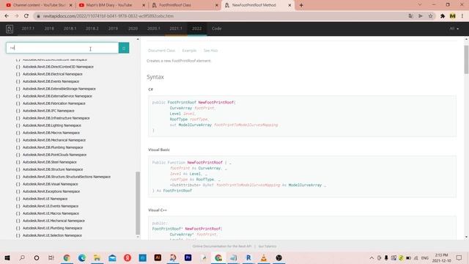Open Autodesk.Revit.DB.ExtensibleStorage Namespace
Screen dimensions: 469x264
coord(59,89)
